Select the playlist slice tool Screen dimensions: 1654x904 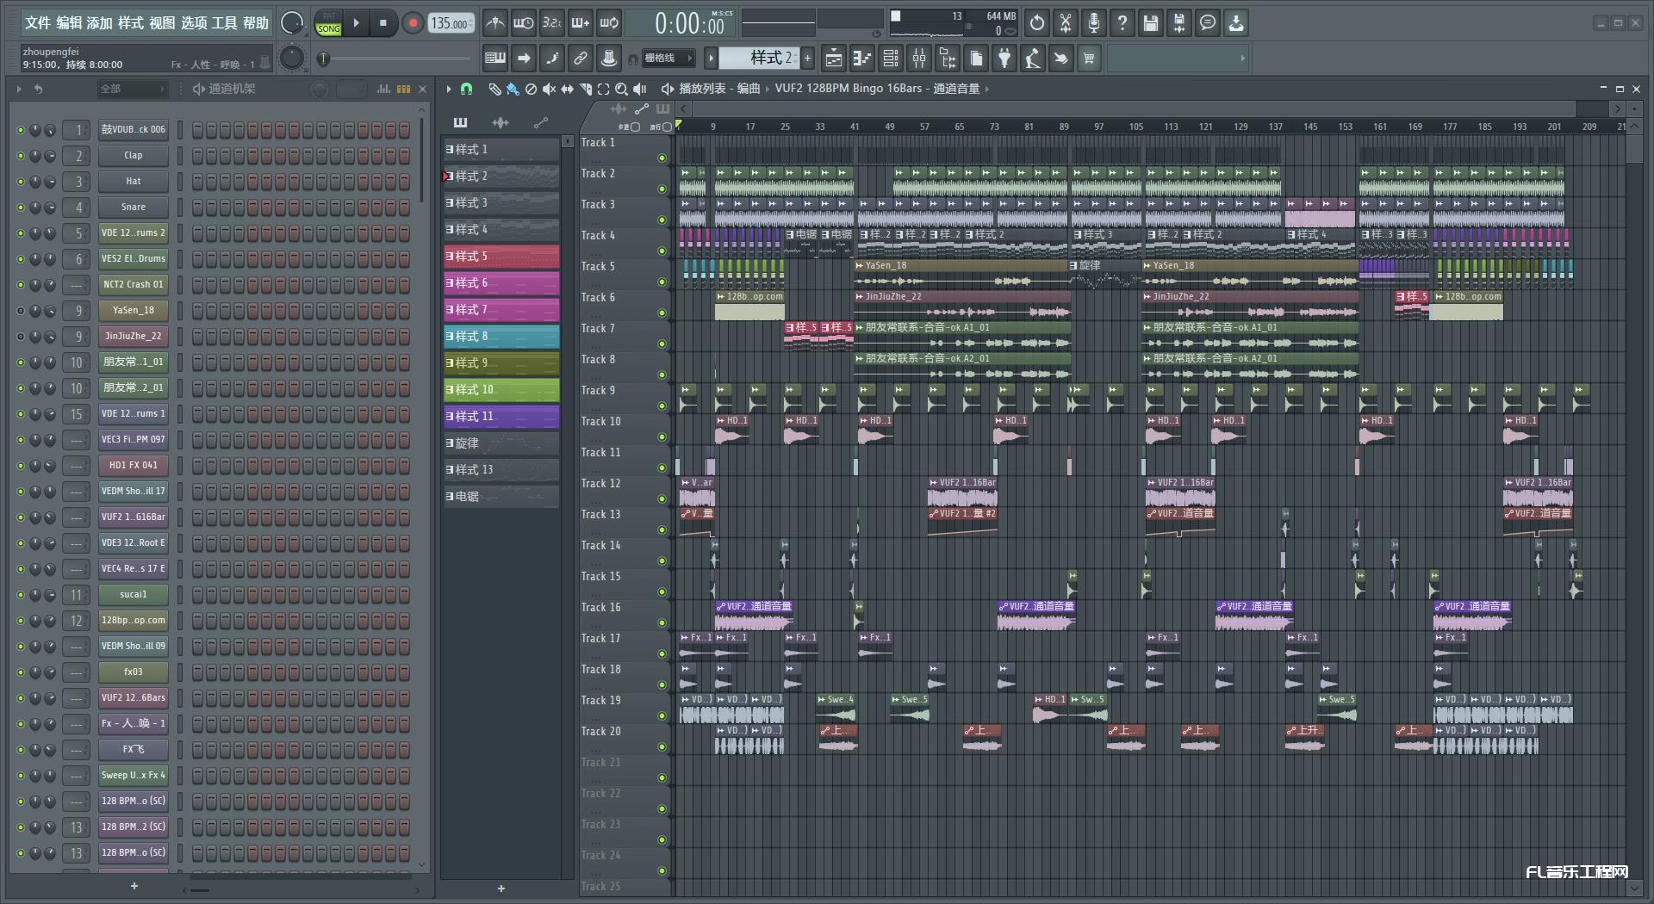[x=585, y=89]
